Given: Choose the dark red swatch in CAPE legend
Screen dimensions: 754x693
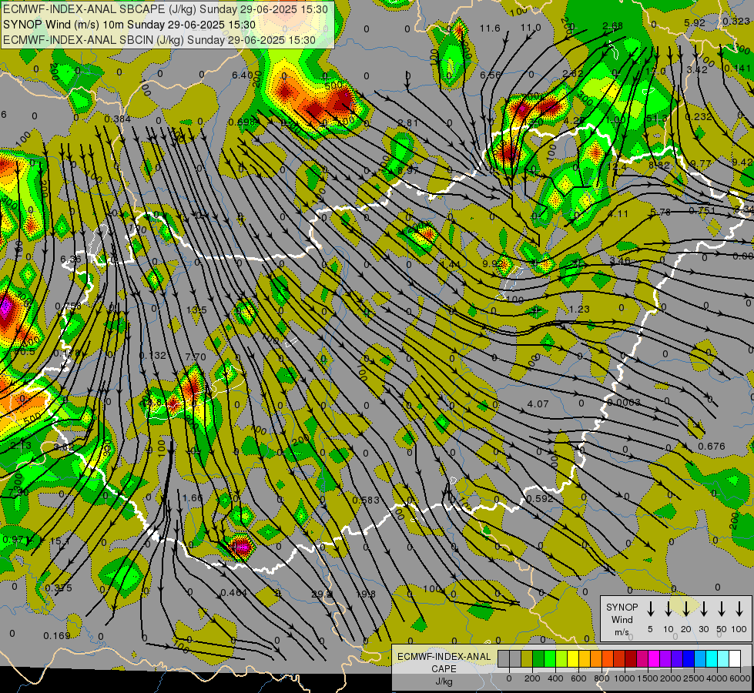Looking at the screenshot, I should (x=631, y=658).
